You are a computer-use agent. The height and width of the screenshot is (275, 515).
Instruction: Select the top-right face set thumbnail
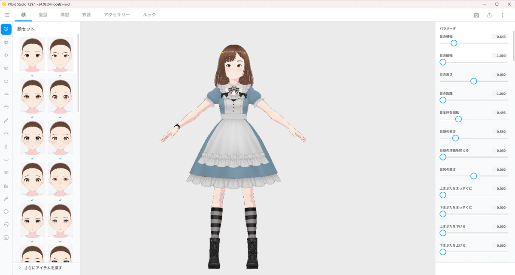pos(60,54)
